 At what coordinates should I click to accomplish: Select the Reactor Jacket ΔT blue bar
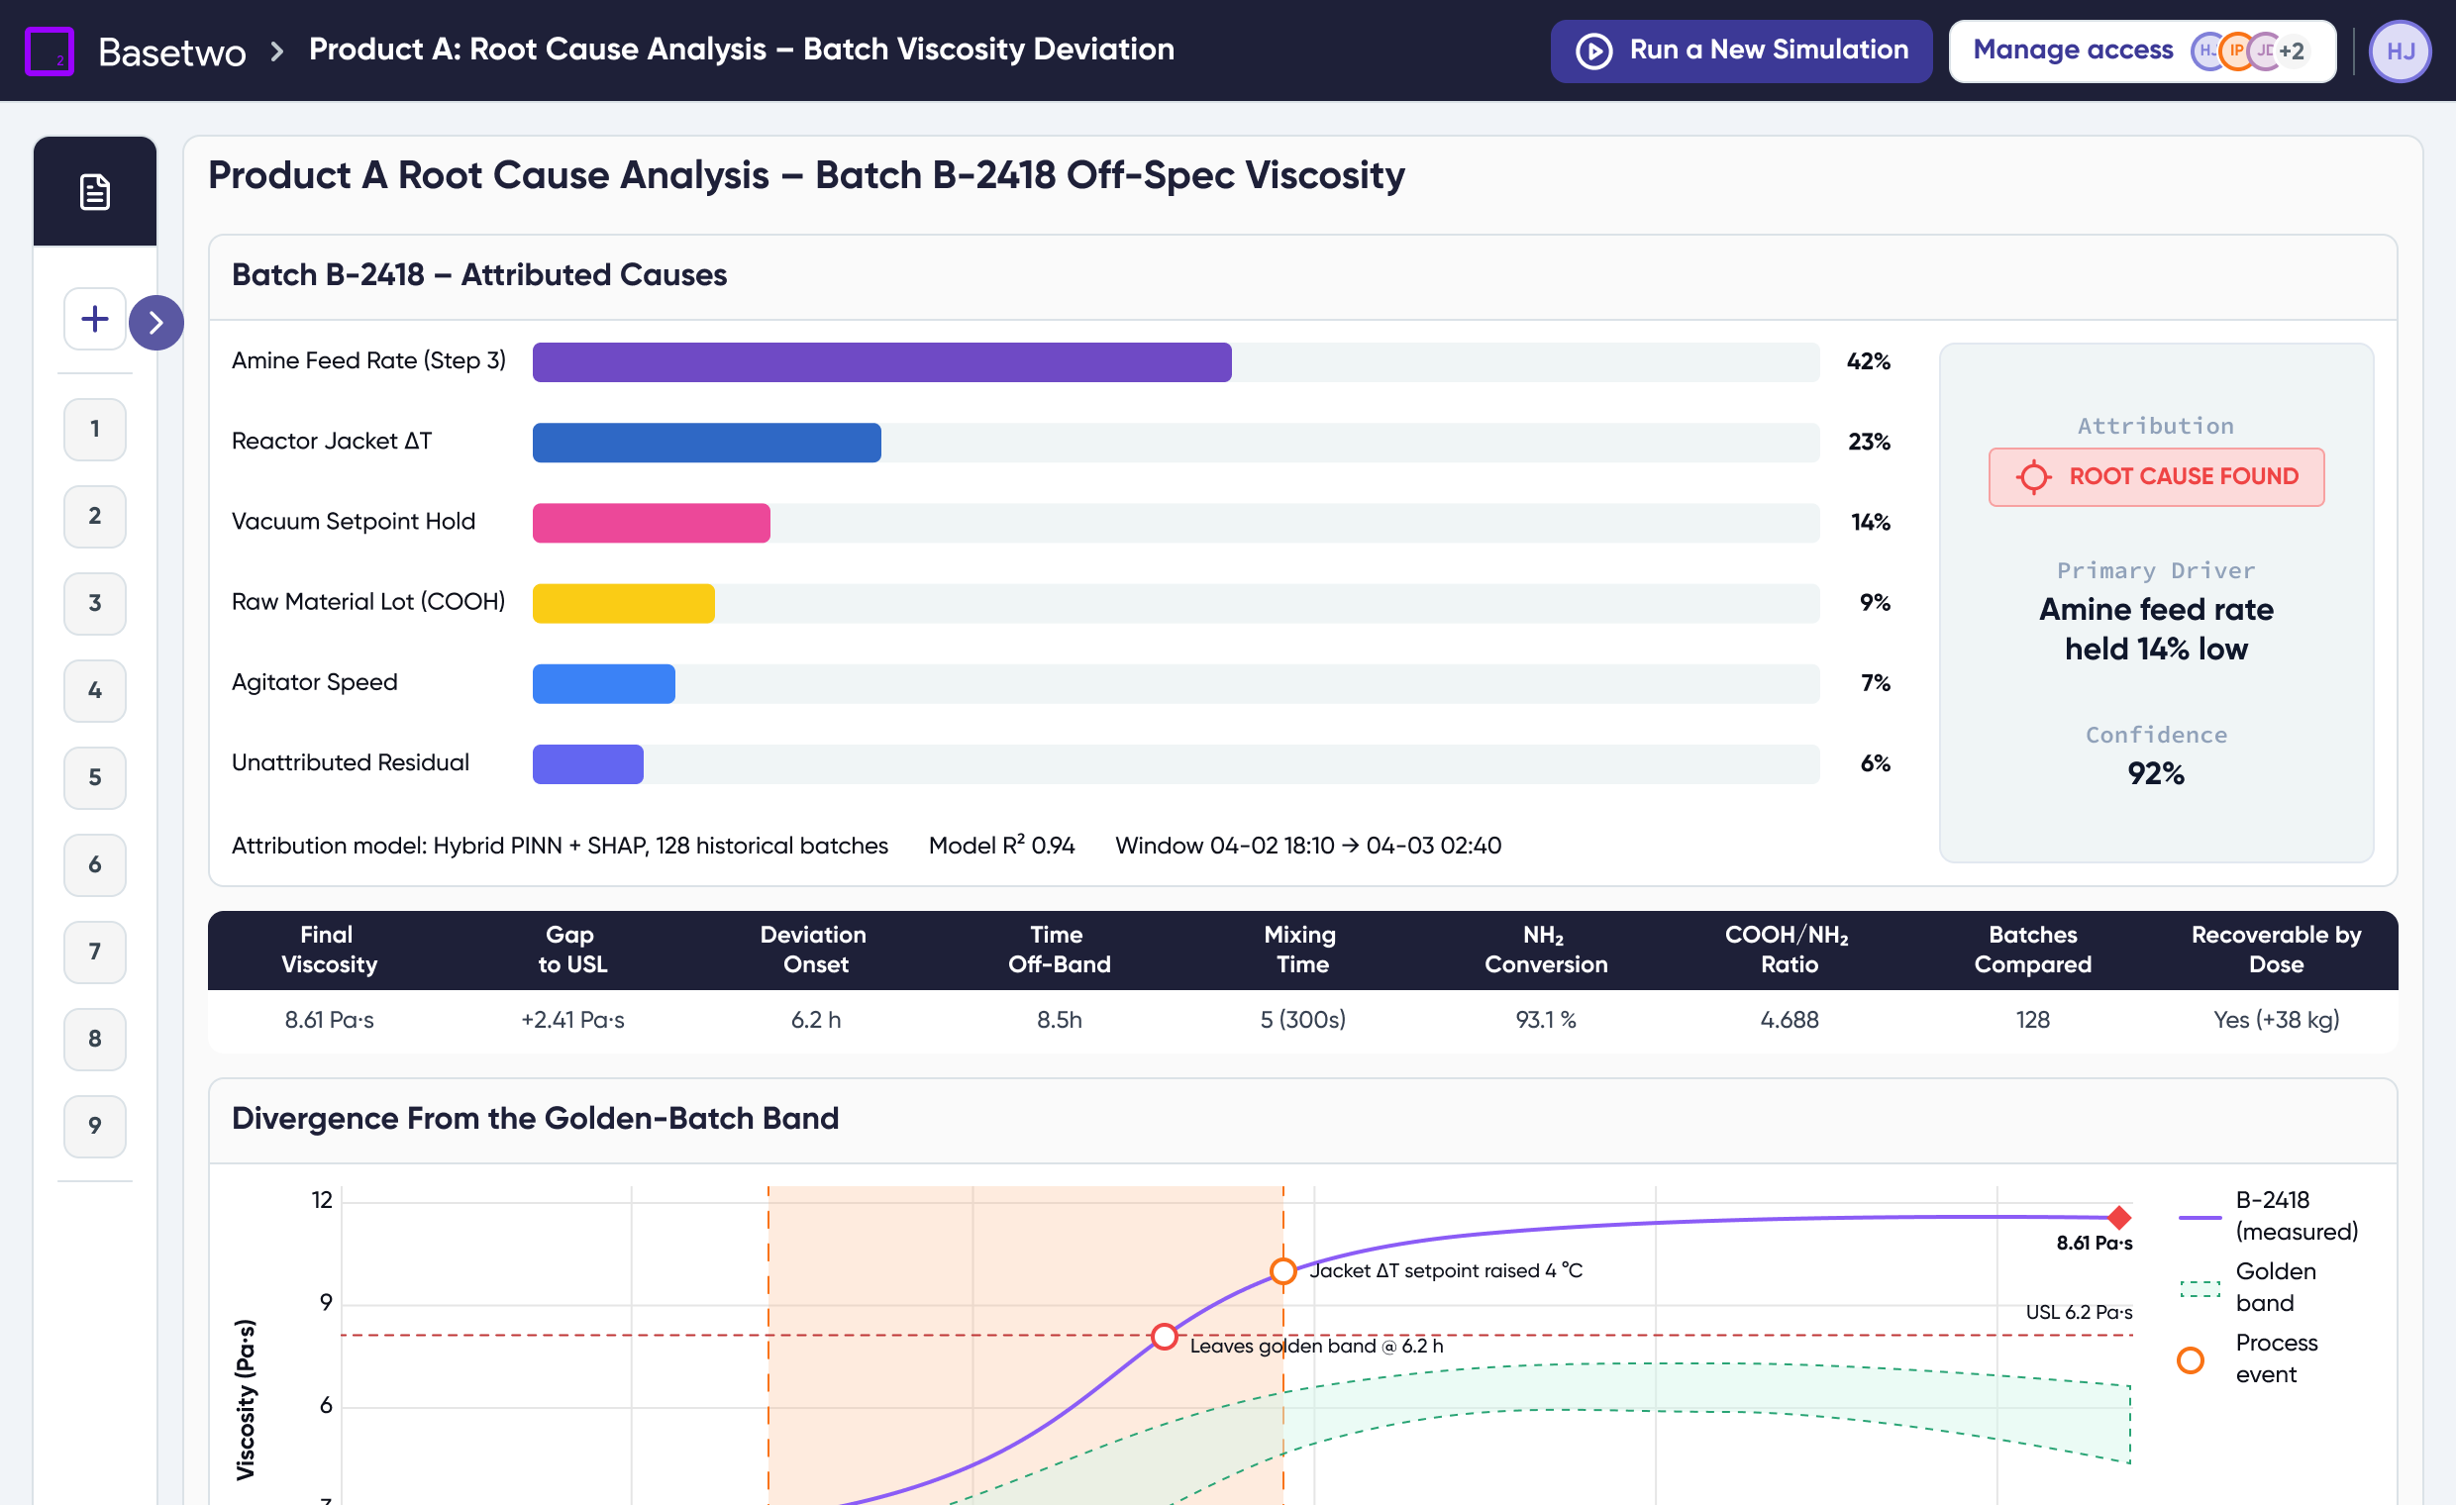point(706,443)
